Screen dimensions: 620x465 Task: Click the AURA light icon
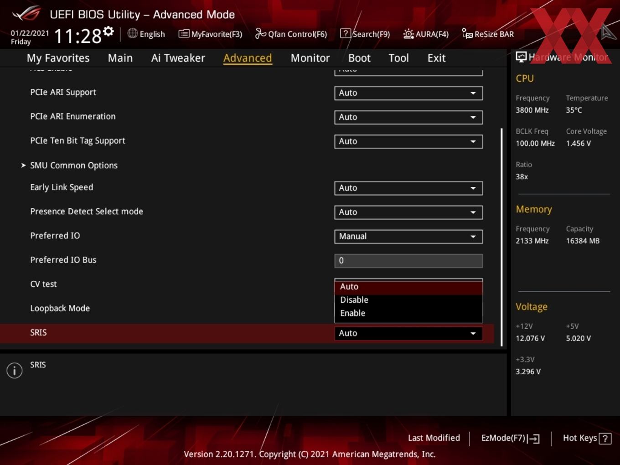(408, 34)
